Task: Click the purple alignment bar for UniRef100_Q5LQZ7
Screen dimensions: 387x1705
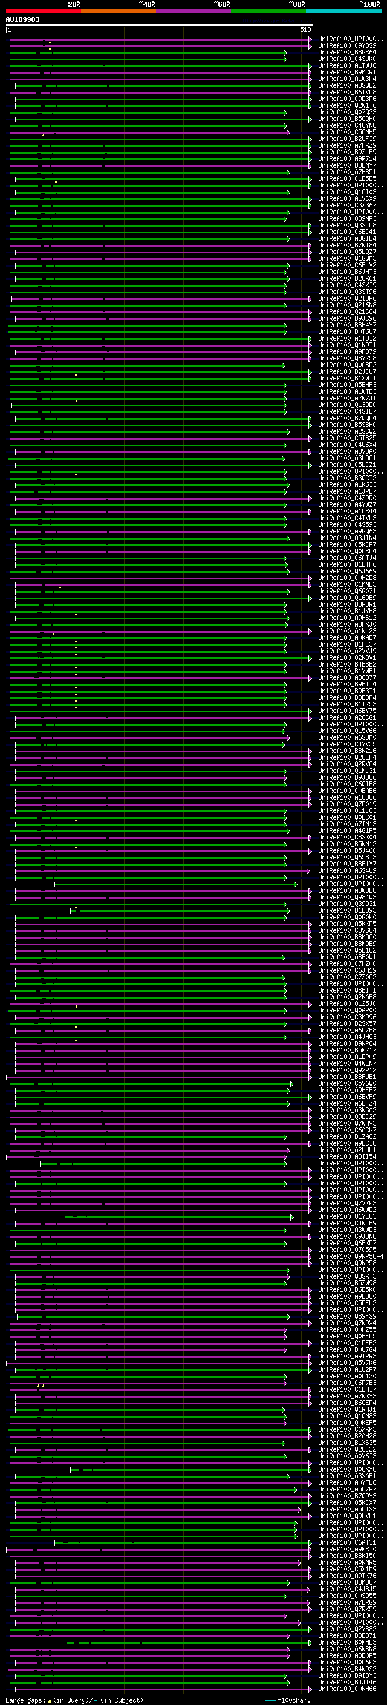Action: (163, 252)
